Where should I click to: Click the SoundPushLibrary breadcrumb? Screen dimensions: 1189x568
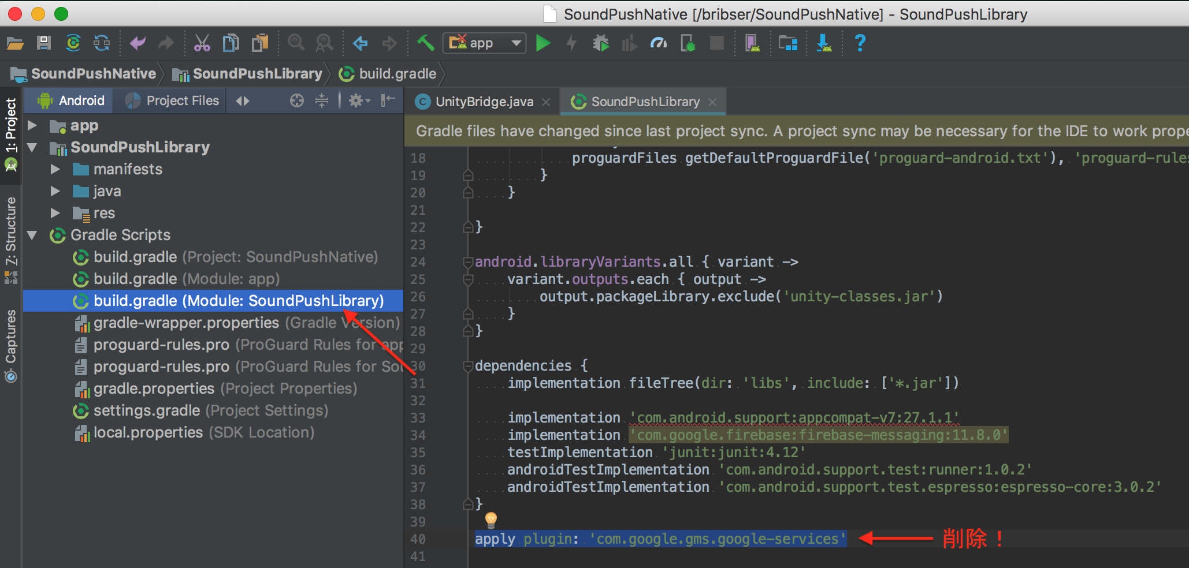(x=247, y=74)
